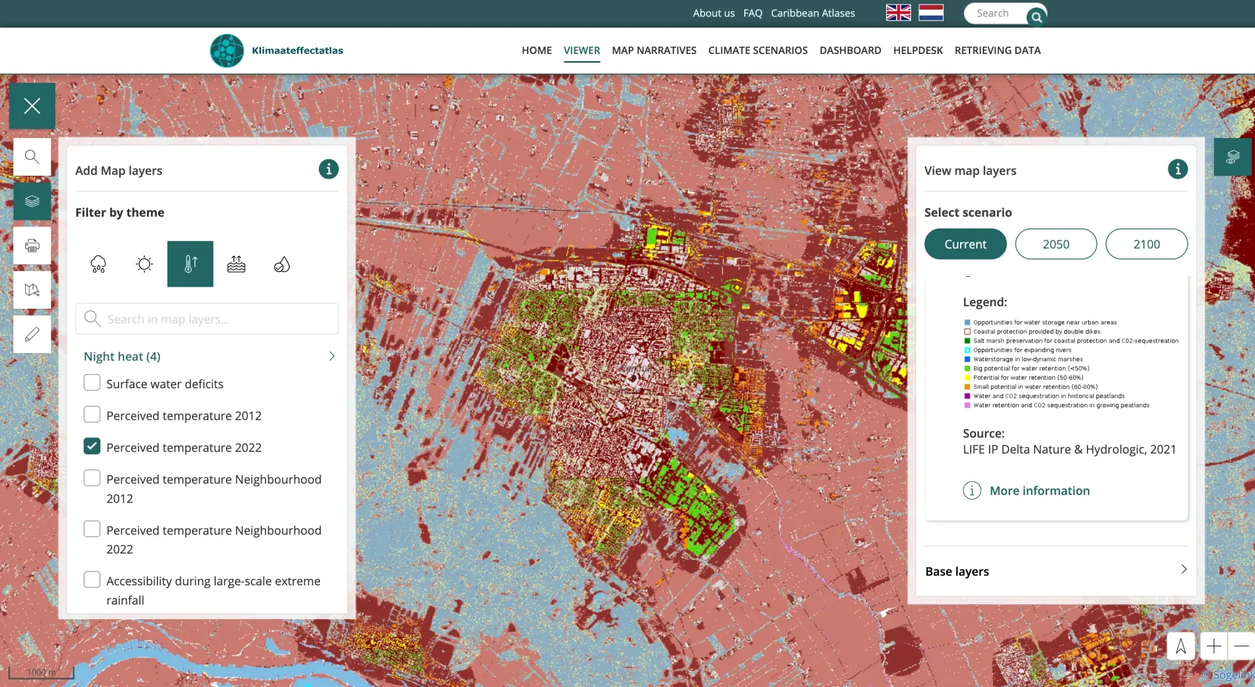Enable Surface water deficits layer
Screen dimensions: 1255x687
(92, 383)
